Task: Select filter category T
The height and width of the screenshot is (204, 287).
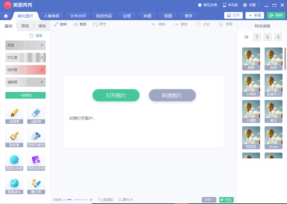Action: coord(257,37)
